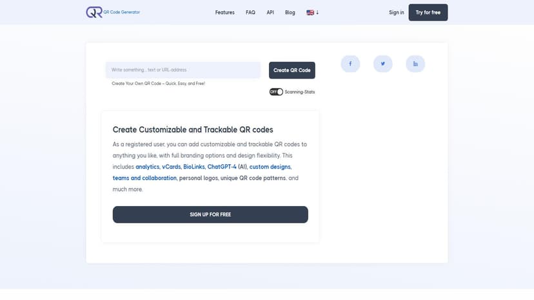The width and height of the screenshot is (534, 300).
Task: Open the teams and collaboration link
Action: [144, 178]
